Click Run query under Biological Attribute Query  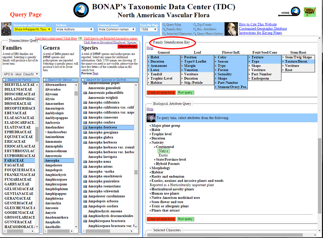185,219
